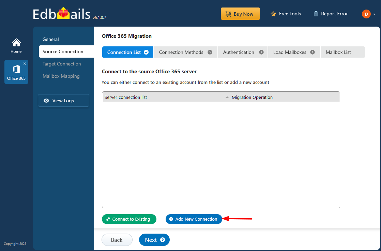381x251 pixels.
Task: Open the Mailbox Mapping section
Action: (x=61, y=76)
